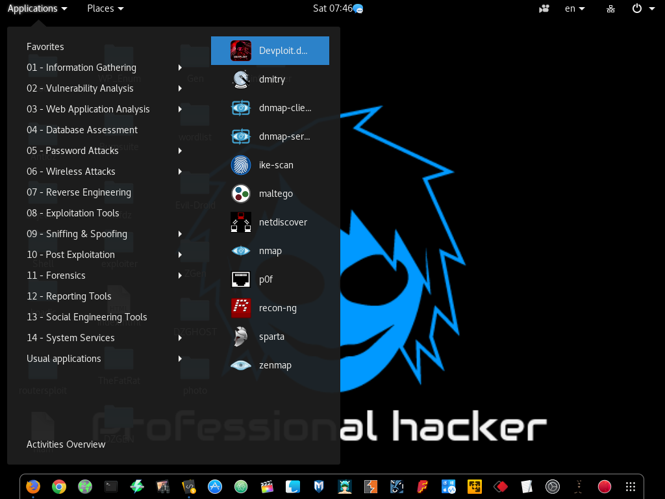Start dnmap-client from the submenu

[x=270, y=108]
